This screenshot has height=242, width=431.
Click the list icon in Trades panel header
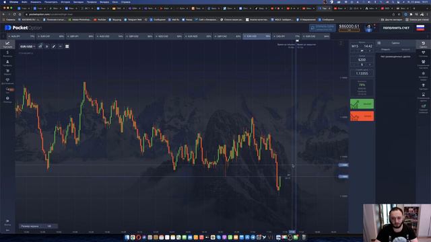tap(378, 43)
